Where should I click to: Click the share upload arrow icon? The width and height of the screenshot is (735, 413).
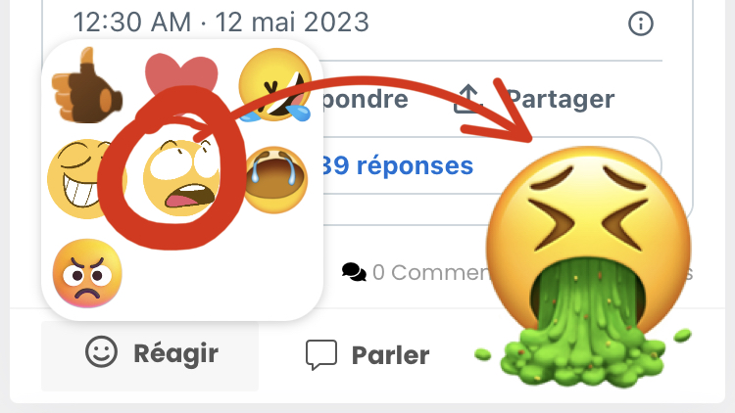coord(468,99)
